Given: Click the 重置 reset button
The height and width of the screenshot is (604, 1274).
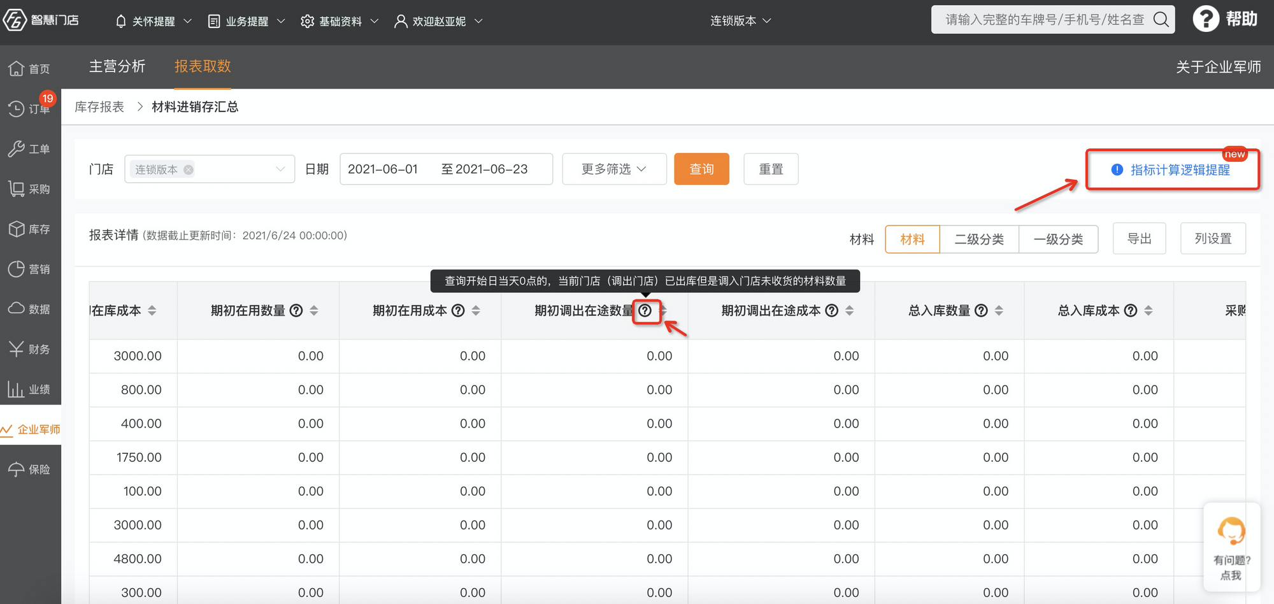Looking at the screenshot, I should pyautogui.click(x=771, y=169).
